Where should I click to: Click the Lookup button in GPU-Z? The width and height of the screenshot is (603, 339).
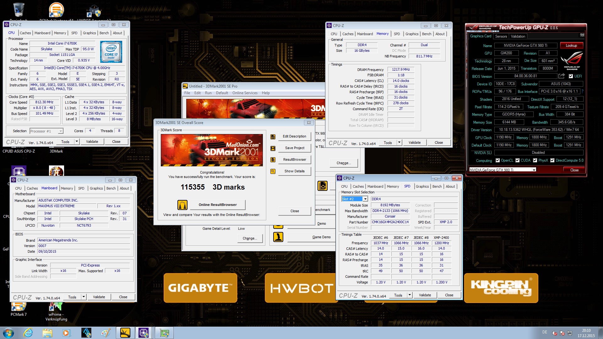(x=571, y=46)
